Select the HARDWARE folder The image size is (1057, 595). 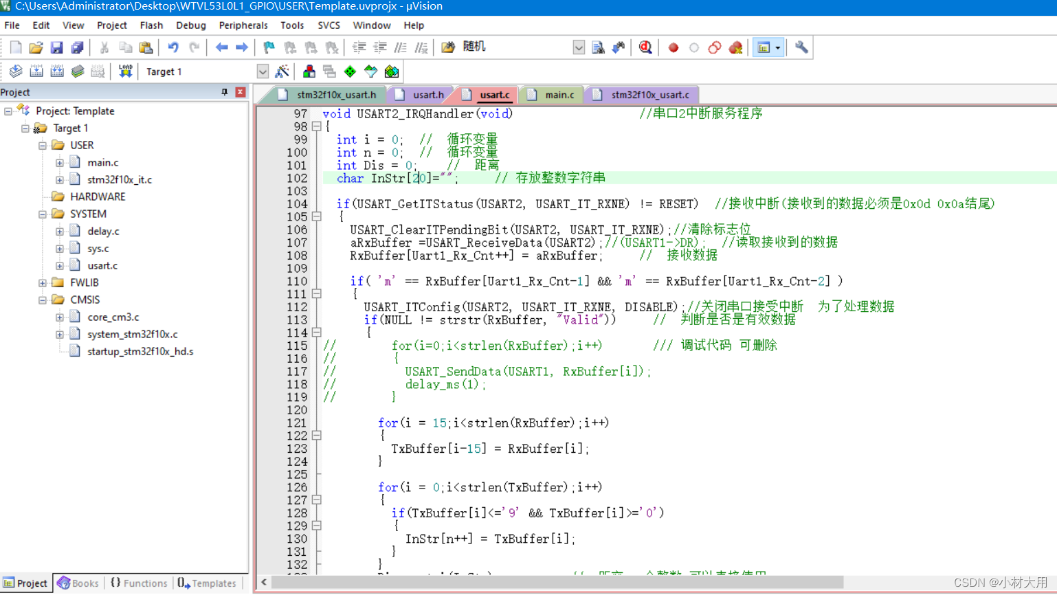pyautogui.click(x=98, y=197)
